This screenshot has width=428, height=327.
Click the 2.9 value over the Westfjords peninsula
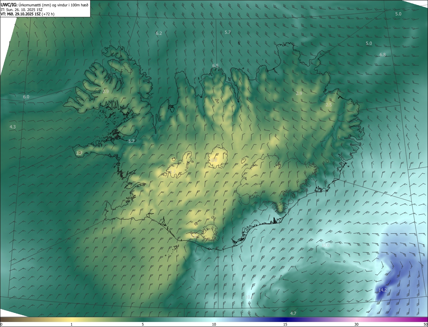point(106,91)
